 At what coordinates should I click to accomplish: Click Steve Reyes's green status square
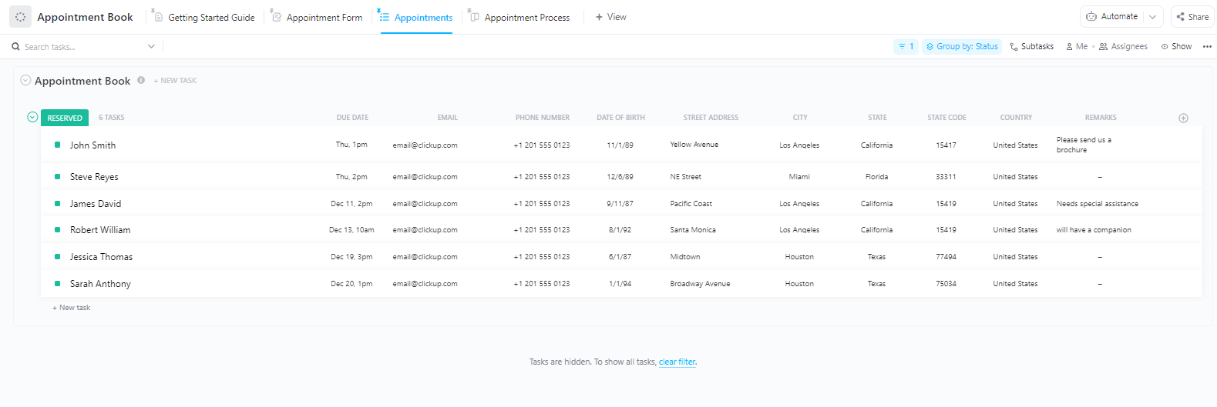[57, 176]
